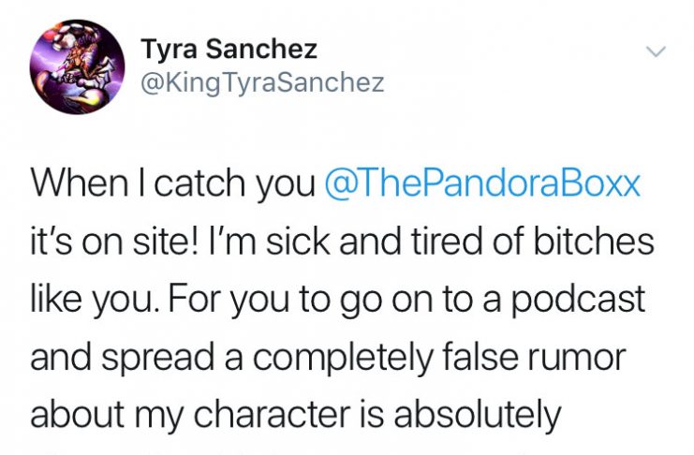Viewport: 694px width, 455px height.
Task: Follow the @ThePandoraBoxx mention link
Action: [482, 183]
